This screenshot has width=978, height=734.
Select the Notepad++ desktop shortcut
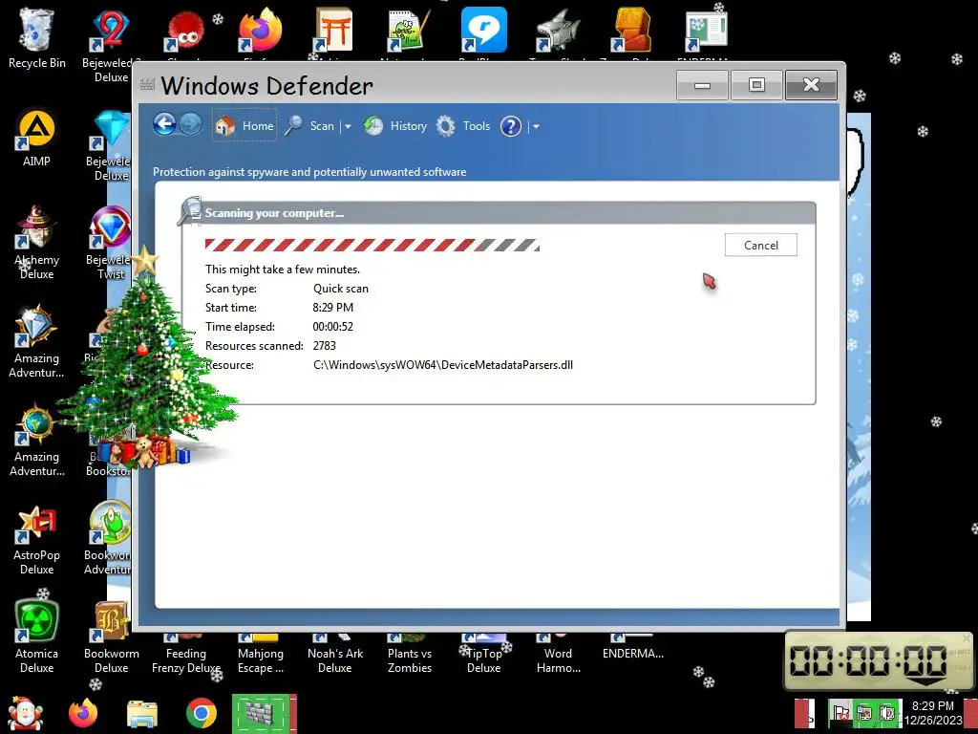coord(409,30)
